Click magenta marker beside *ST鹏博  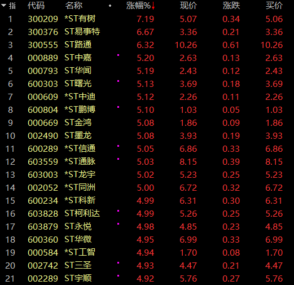[x=119, y=107]
